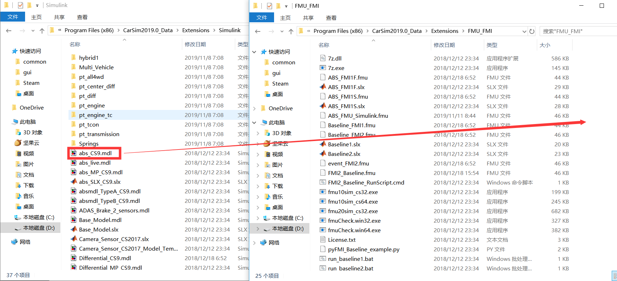The image size is (617, 281).
Task: Select the Springs folder in Simulink window
Action: click(x=89, y=144)
